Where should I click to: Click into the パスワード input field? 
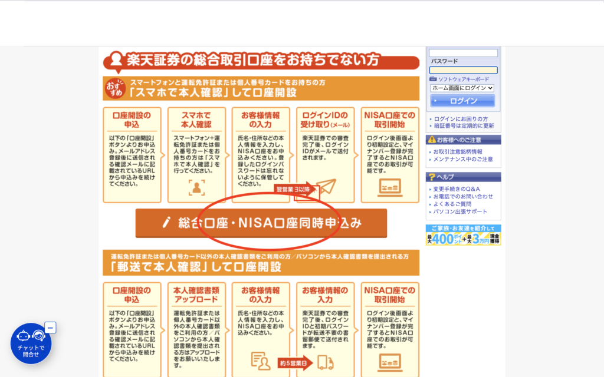click(463, 70)
